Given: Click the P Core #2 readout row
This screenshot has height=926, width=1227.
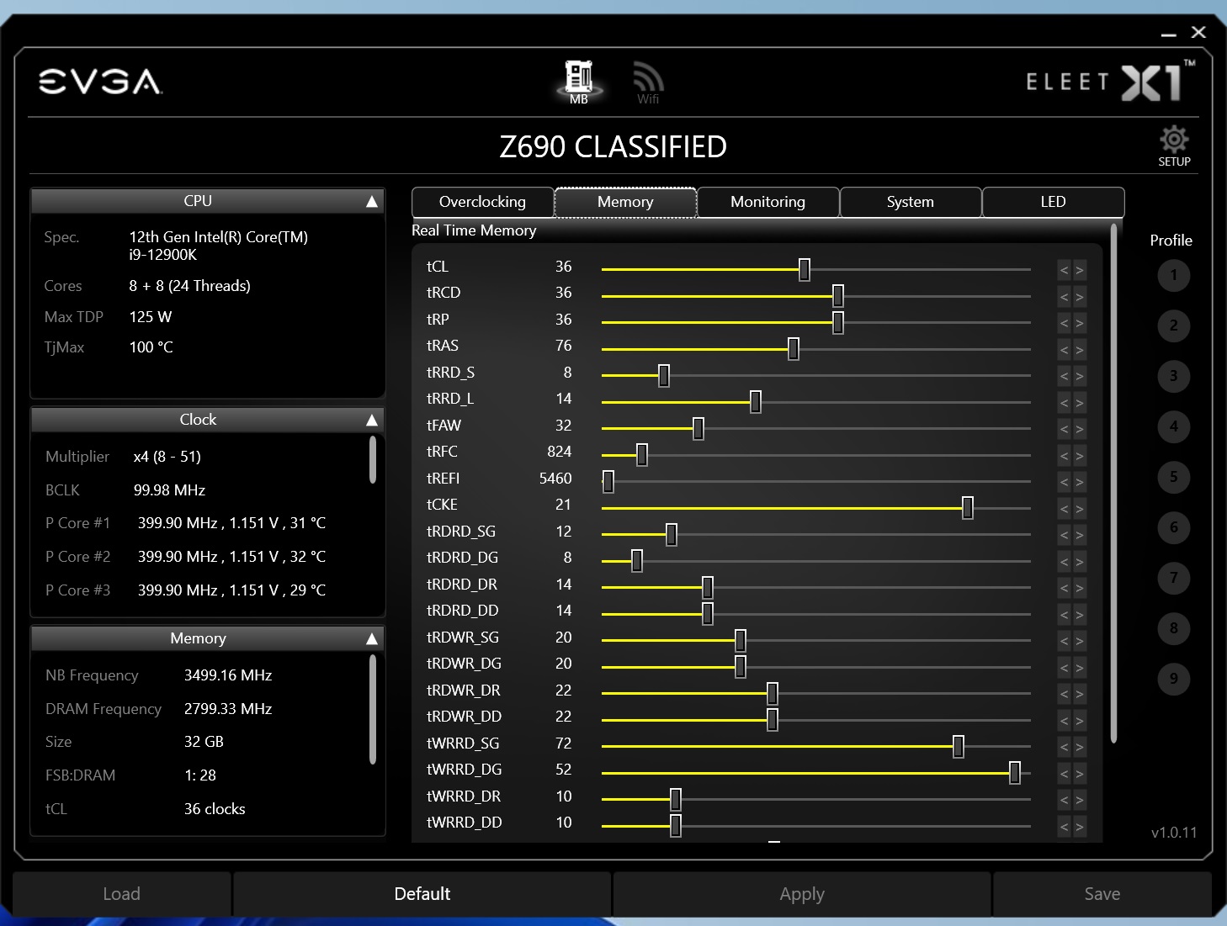Looking at the screenshot, I should click(186, 557).
